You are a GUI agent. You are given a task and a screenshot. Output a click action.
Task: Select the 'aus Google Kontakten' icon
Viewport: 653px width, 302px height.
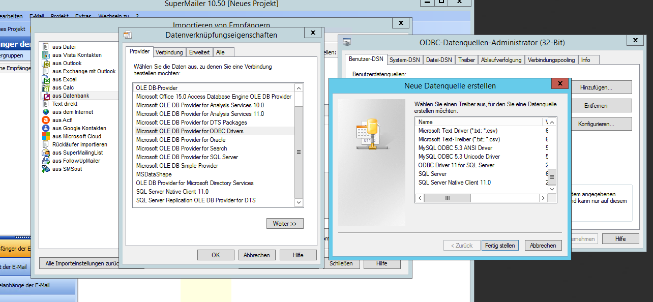pos(46,128)
